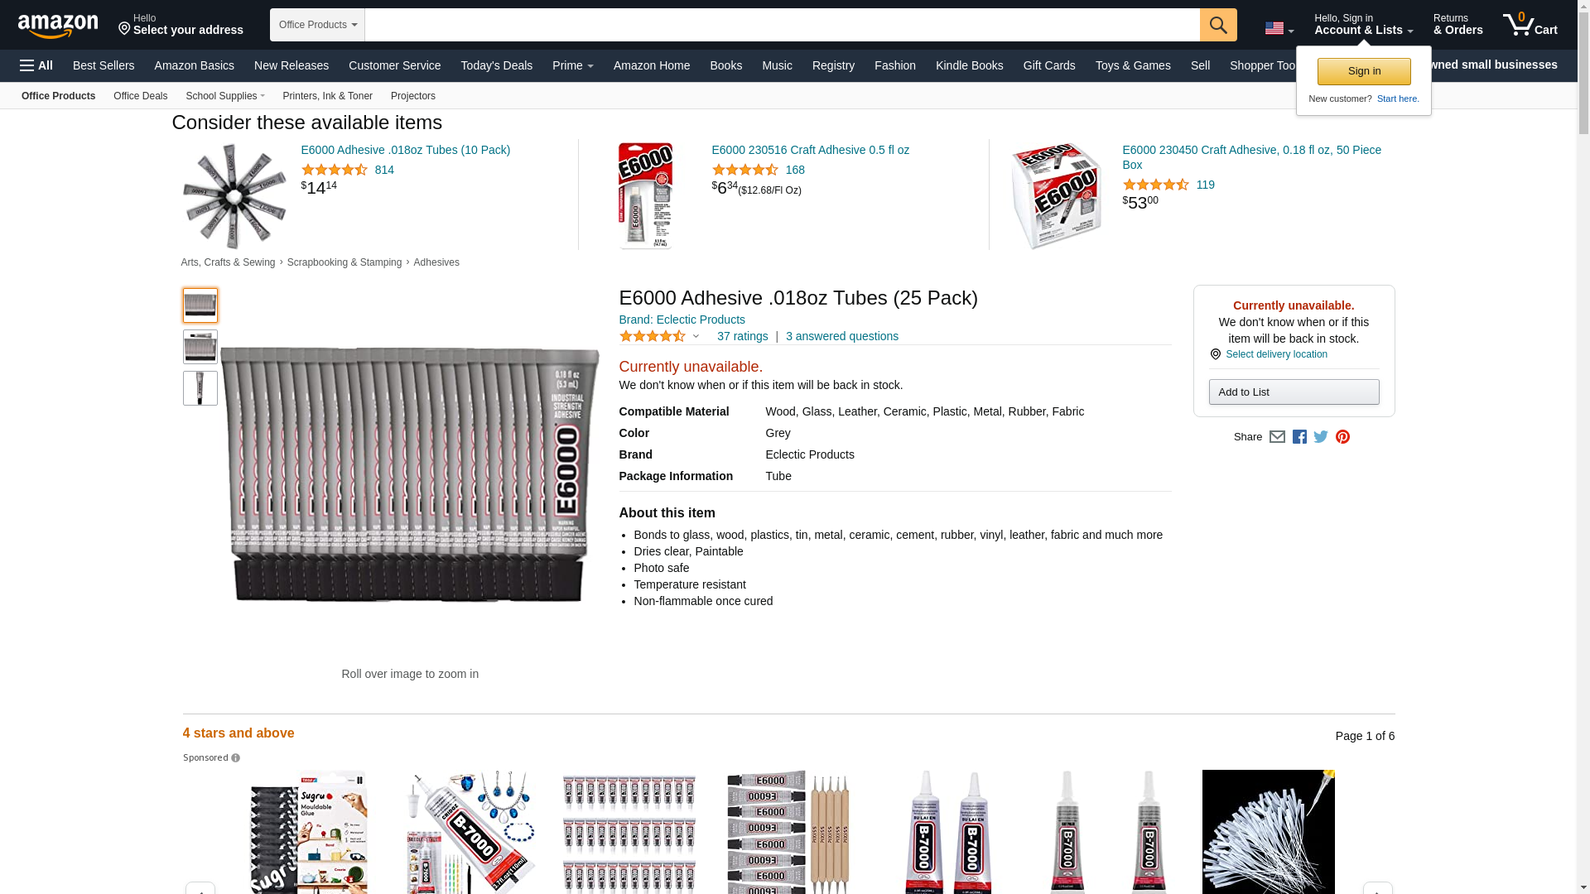The height and width of the screenshot is (894, 1590).
Task: Share the product via email icon
Action: [1277, 437]
